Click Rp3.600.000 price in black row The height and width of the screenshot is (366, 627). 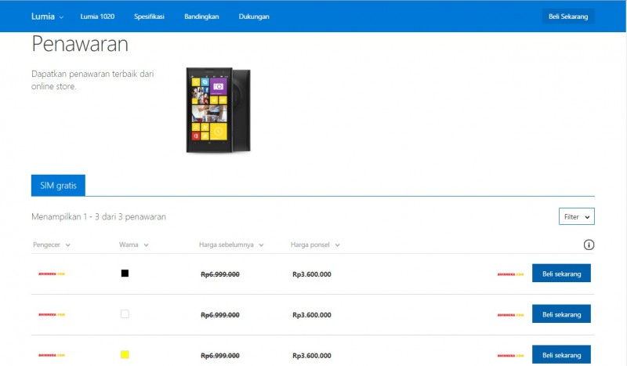[x=312, y=274]
